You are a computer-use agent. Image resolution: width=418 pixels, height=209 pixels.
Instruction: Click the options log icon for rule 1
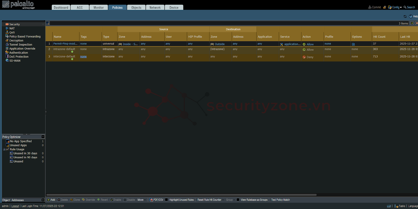click(353, 44)
